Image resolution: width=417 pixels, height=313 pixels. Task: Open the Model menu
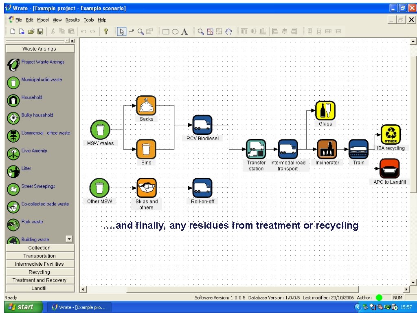tap(42, 20)
